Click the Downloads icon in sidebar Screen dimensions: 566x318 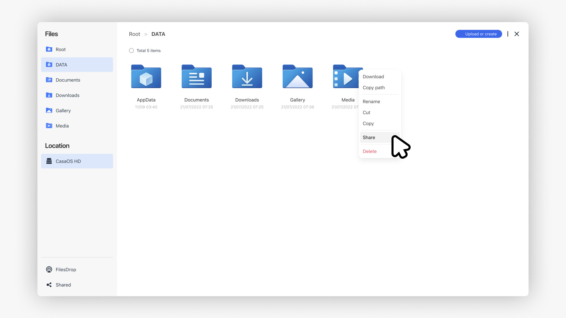click(x=49, y=95)
